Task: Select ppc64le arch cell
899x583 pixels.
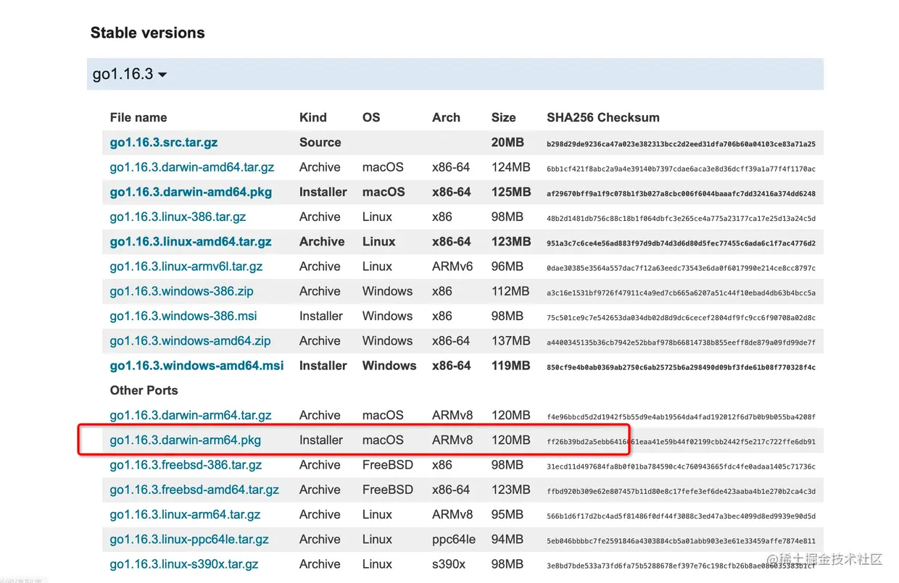Action: coord(454,540)
